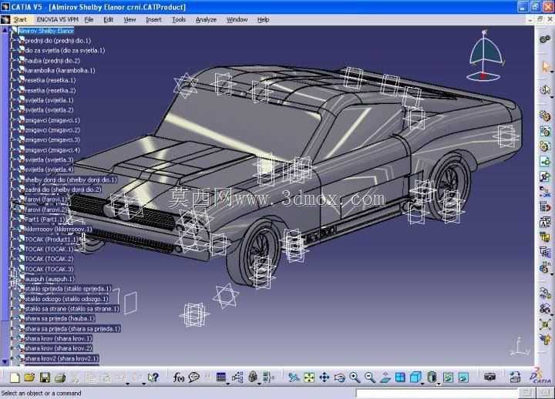Select the Pan view tool
This screenshot has height=399, width=555.
coord(325,377)
